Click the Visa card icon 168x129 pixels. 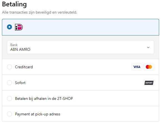coord(137,67)
